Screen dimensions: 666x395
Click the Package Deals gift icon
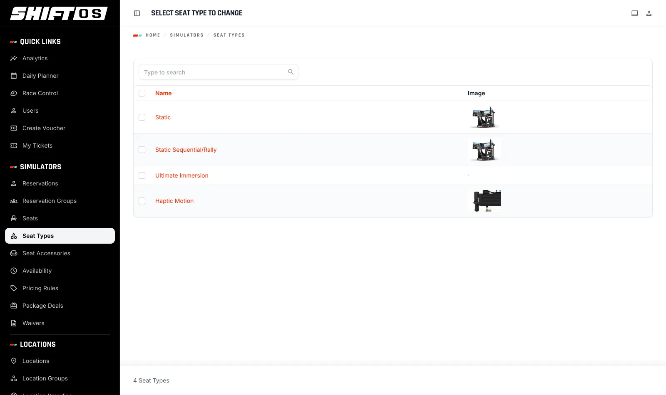tap(14, 306)
